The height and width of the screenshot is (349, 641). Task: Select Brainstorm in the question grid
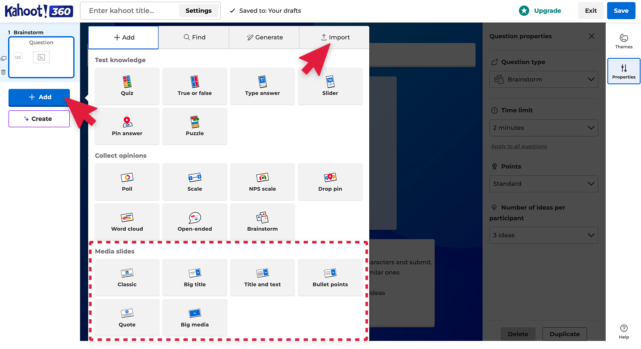coord(262,222)
